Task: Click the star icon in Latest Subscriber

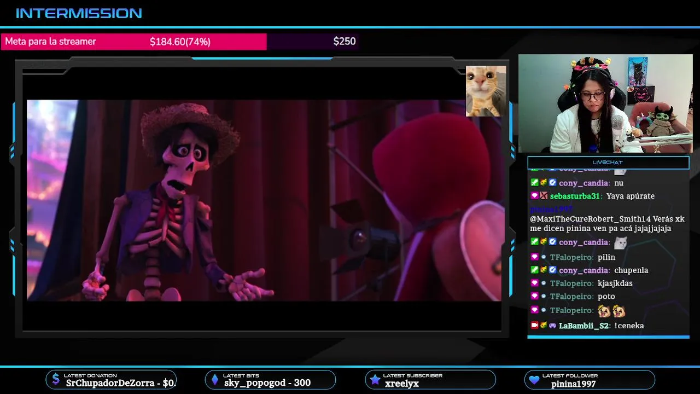Action: tap(375, 379)
